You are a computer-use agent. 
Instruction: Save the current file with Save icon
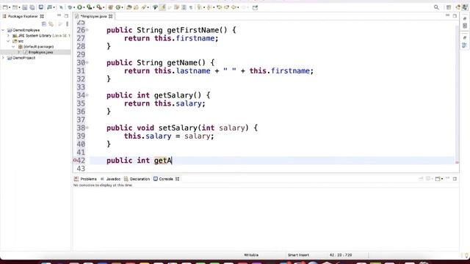tap(24, 7)
